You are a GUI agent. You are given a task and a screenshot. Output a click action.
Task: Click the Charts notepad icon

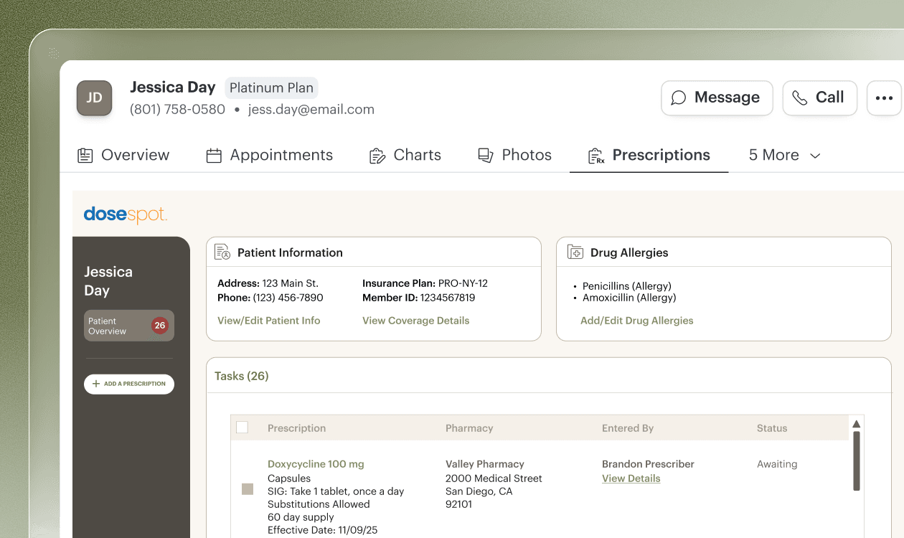click(377, 156)
